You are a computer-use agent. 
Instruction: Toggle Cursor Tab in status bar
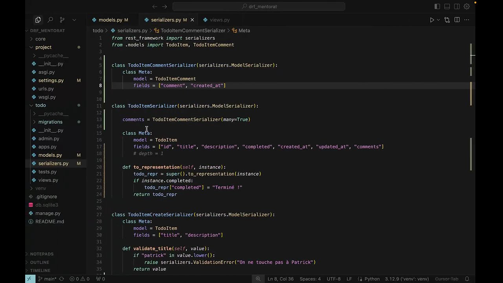(x=446, y=279)
